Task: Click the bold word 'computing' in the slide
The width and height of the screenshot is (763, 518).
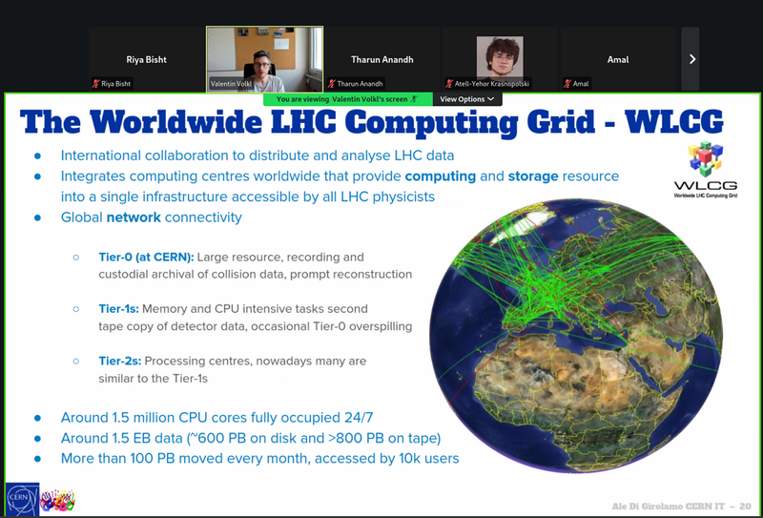Action: point(441,176)
